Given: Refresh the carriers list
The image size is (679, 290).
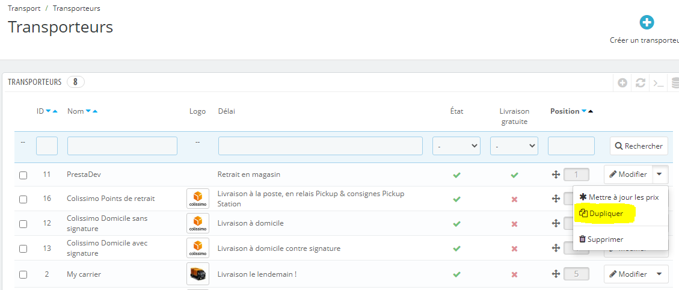Looking at the screenshot, I should pos(641,83).
